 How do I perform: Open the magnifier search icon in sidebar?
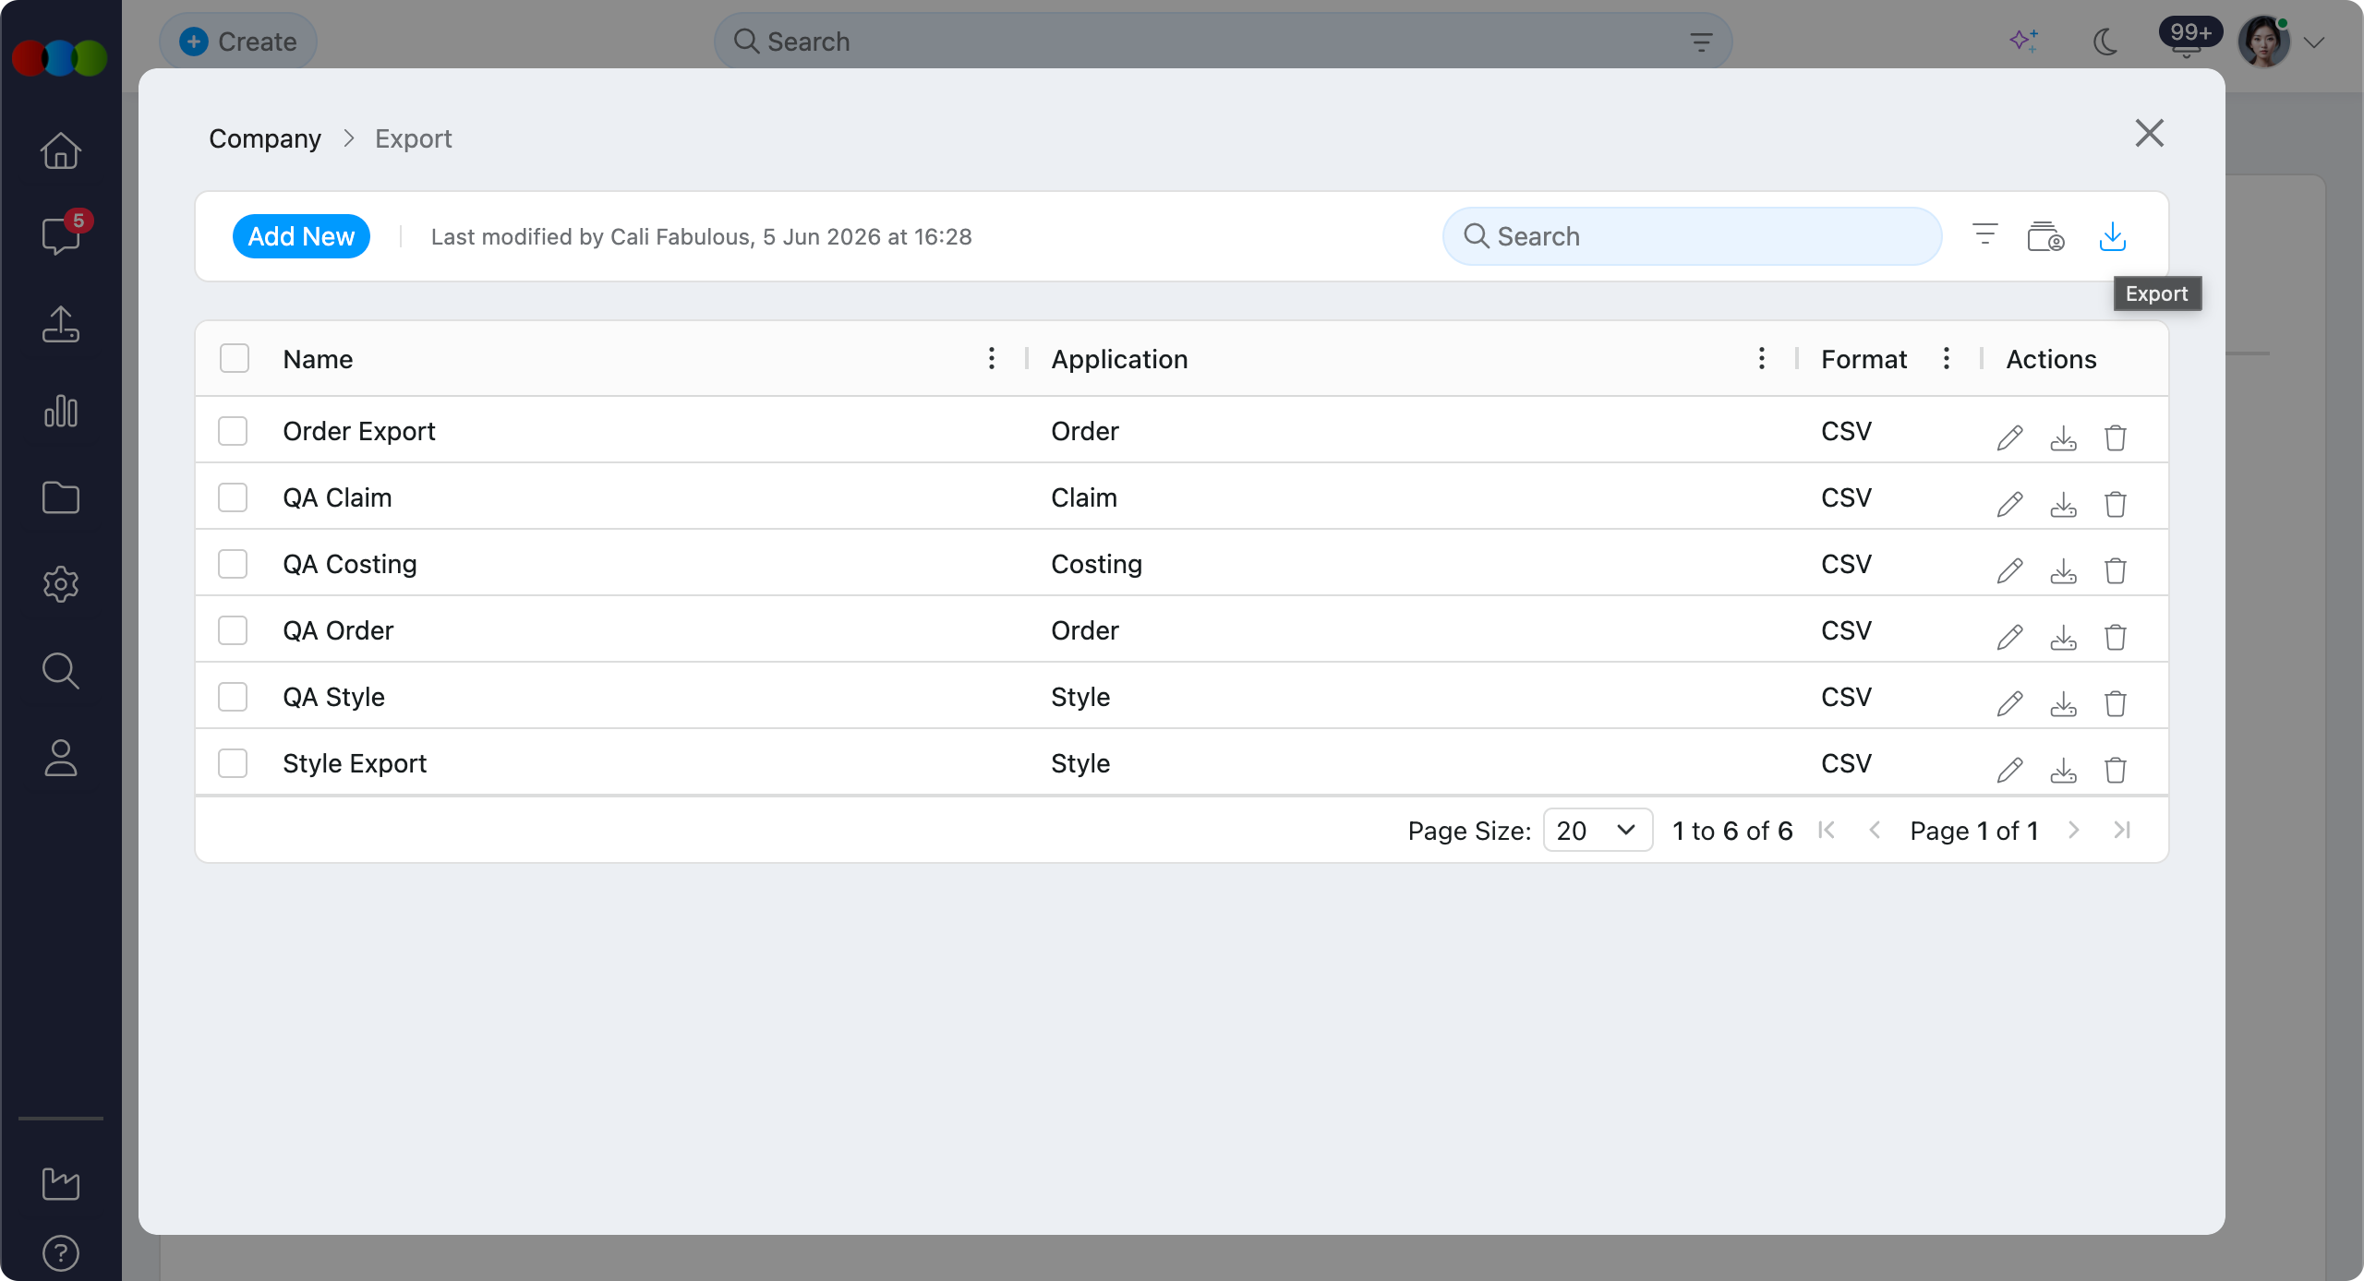(61, 671)
